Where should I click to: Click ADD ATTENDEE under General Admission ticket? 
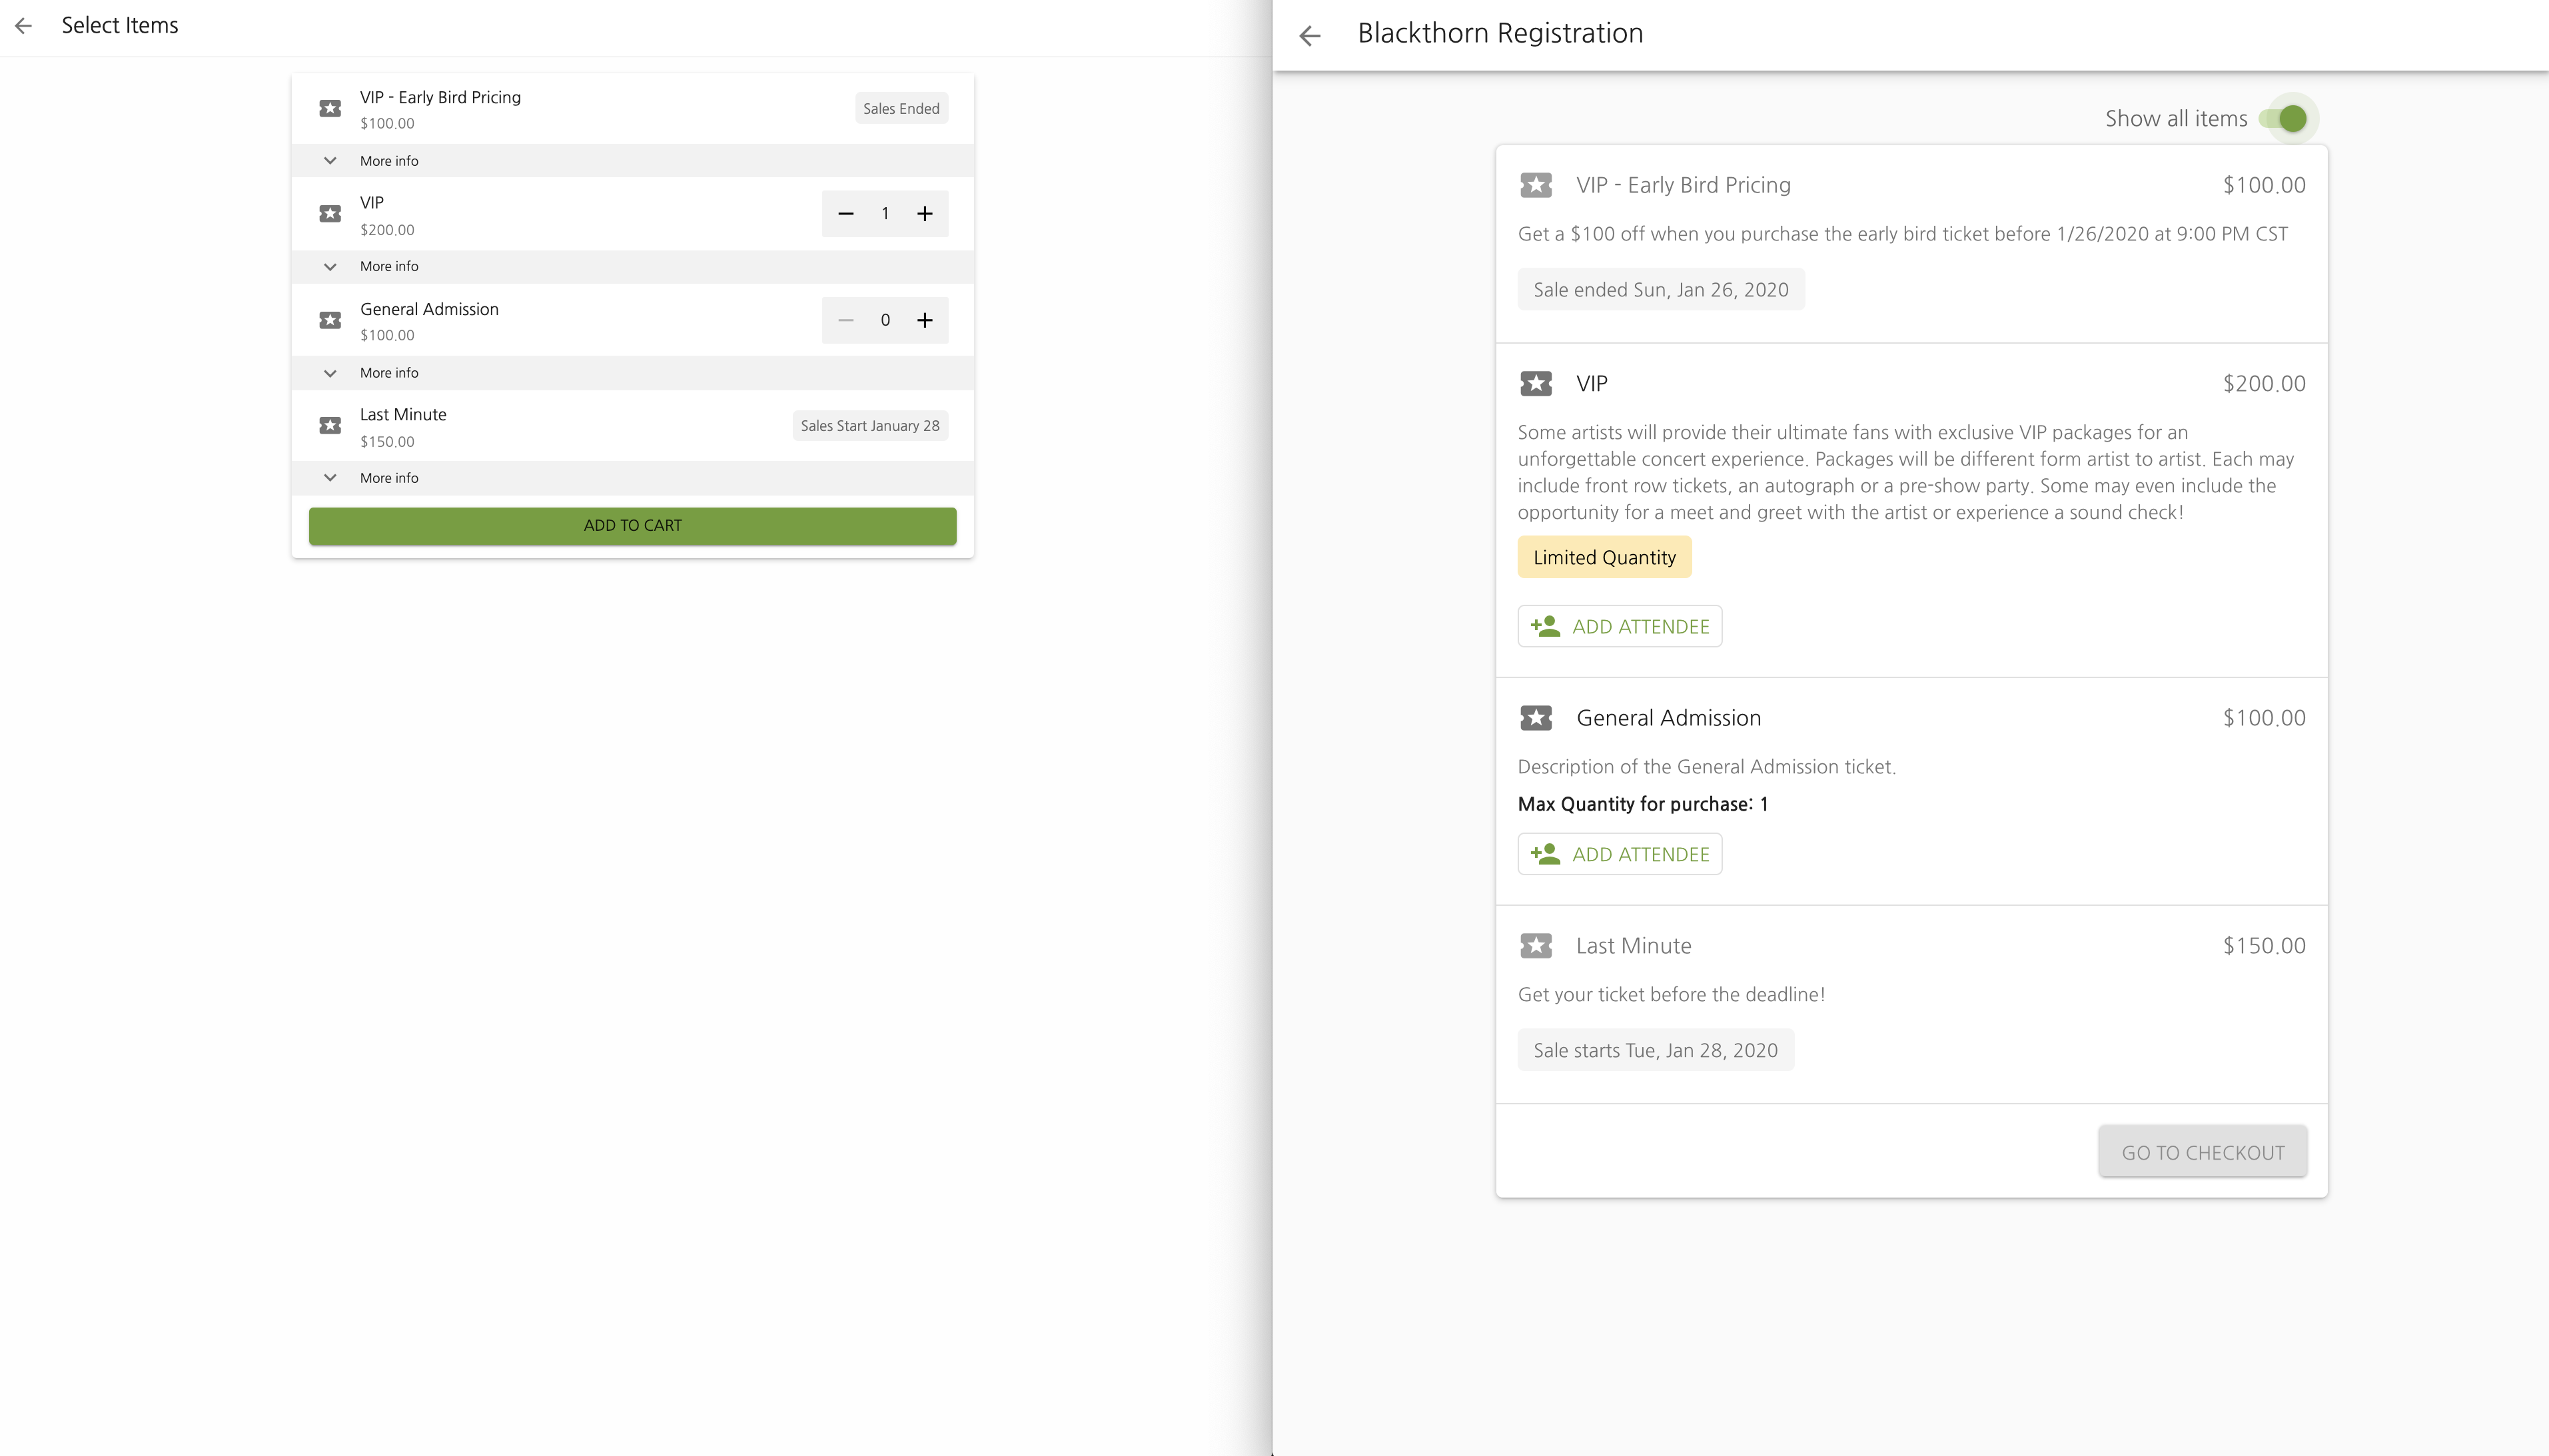coord(1619,855)
